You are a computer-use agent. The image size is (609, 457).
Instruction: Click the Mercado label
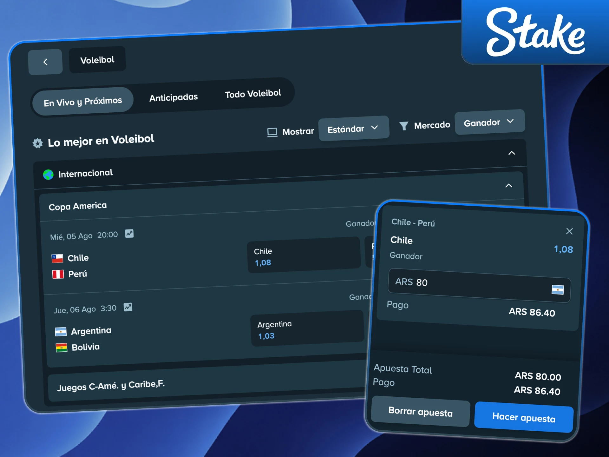432,125
